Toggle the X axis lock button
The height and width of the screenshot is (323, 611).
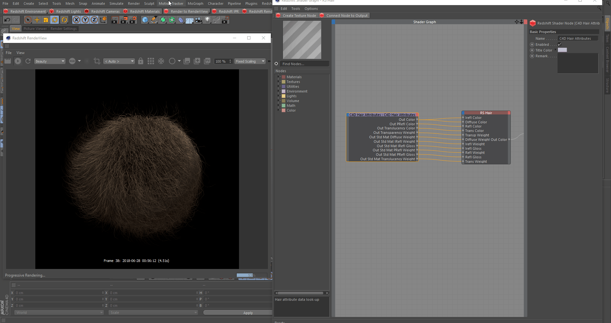[76, 20]
